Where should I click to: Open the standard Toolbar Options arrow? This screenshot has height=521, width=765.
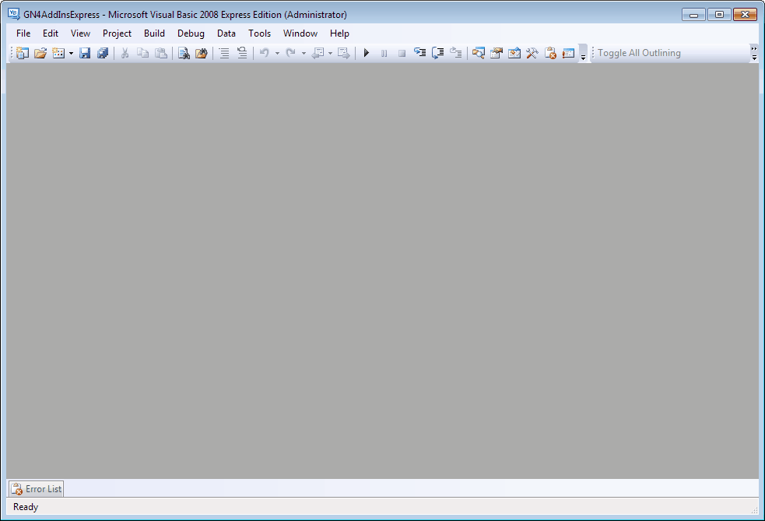[x=583, y=53]
